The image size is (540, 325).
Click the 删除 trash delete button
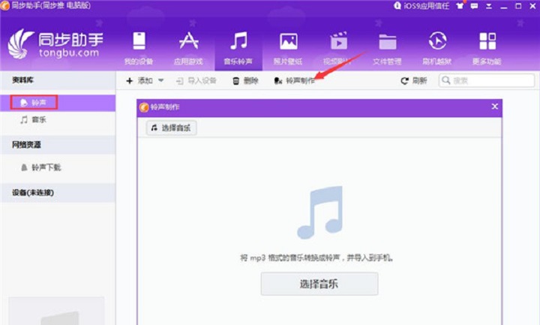pyautogui.click(x=245, y=80)
